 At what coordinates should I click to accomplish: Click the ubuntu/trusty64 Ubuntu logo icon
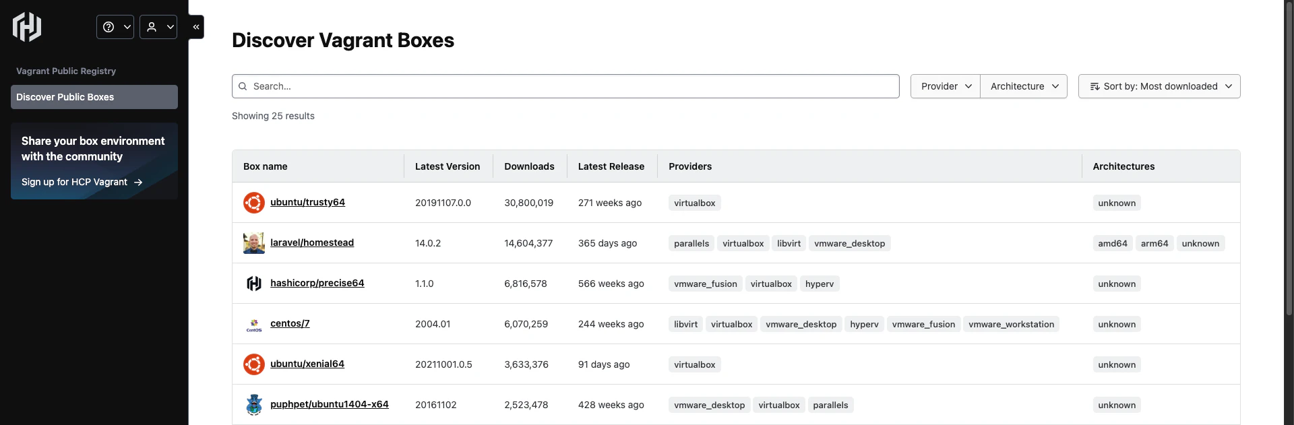click(x=254, y=203)
